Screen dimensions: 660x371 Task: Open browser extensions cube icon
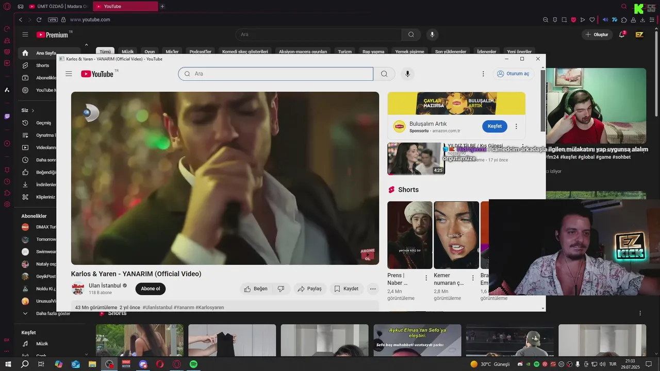click(624, 20)
